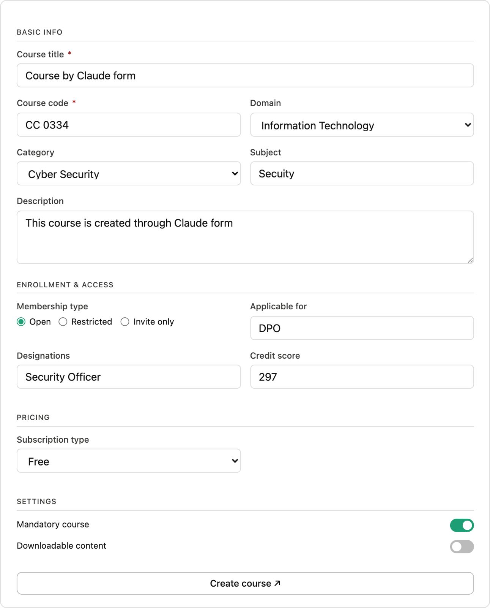Click the Designations label
Screen dimensions: 490x608
coord(43,356)
